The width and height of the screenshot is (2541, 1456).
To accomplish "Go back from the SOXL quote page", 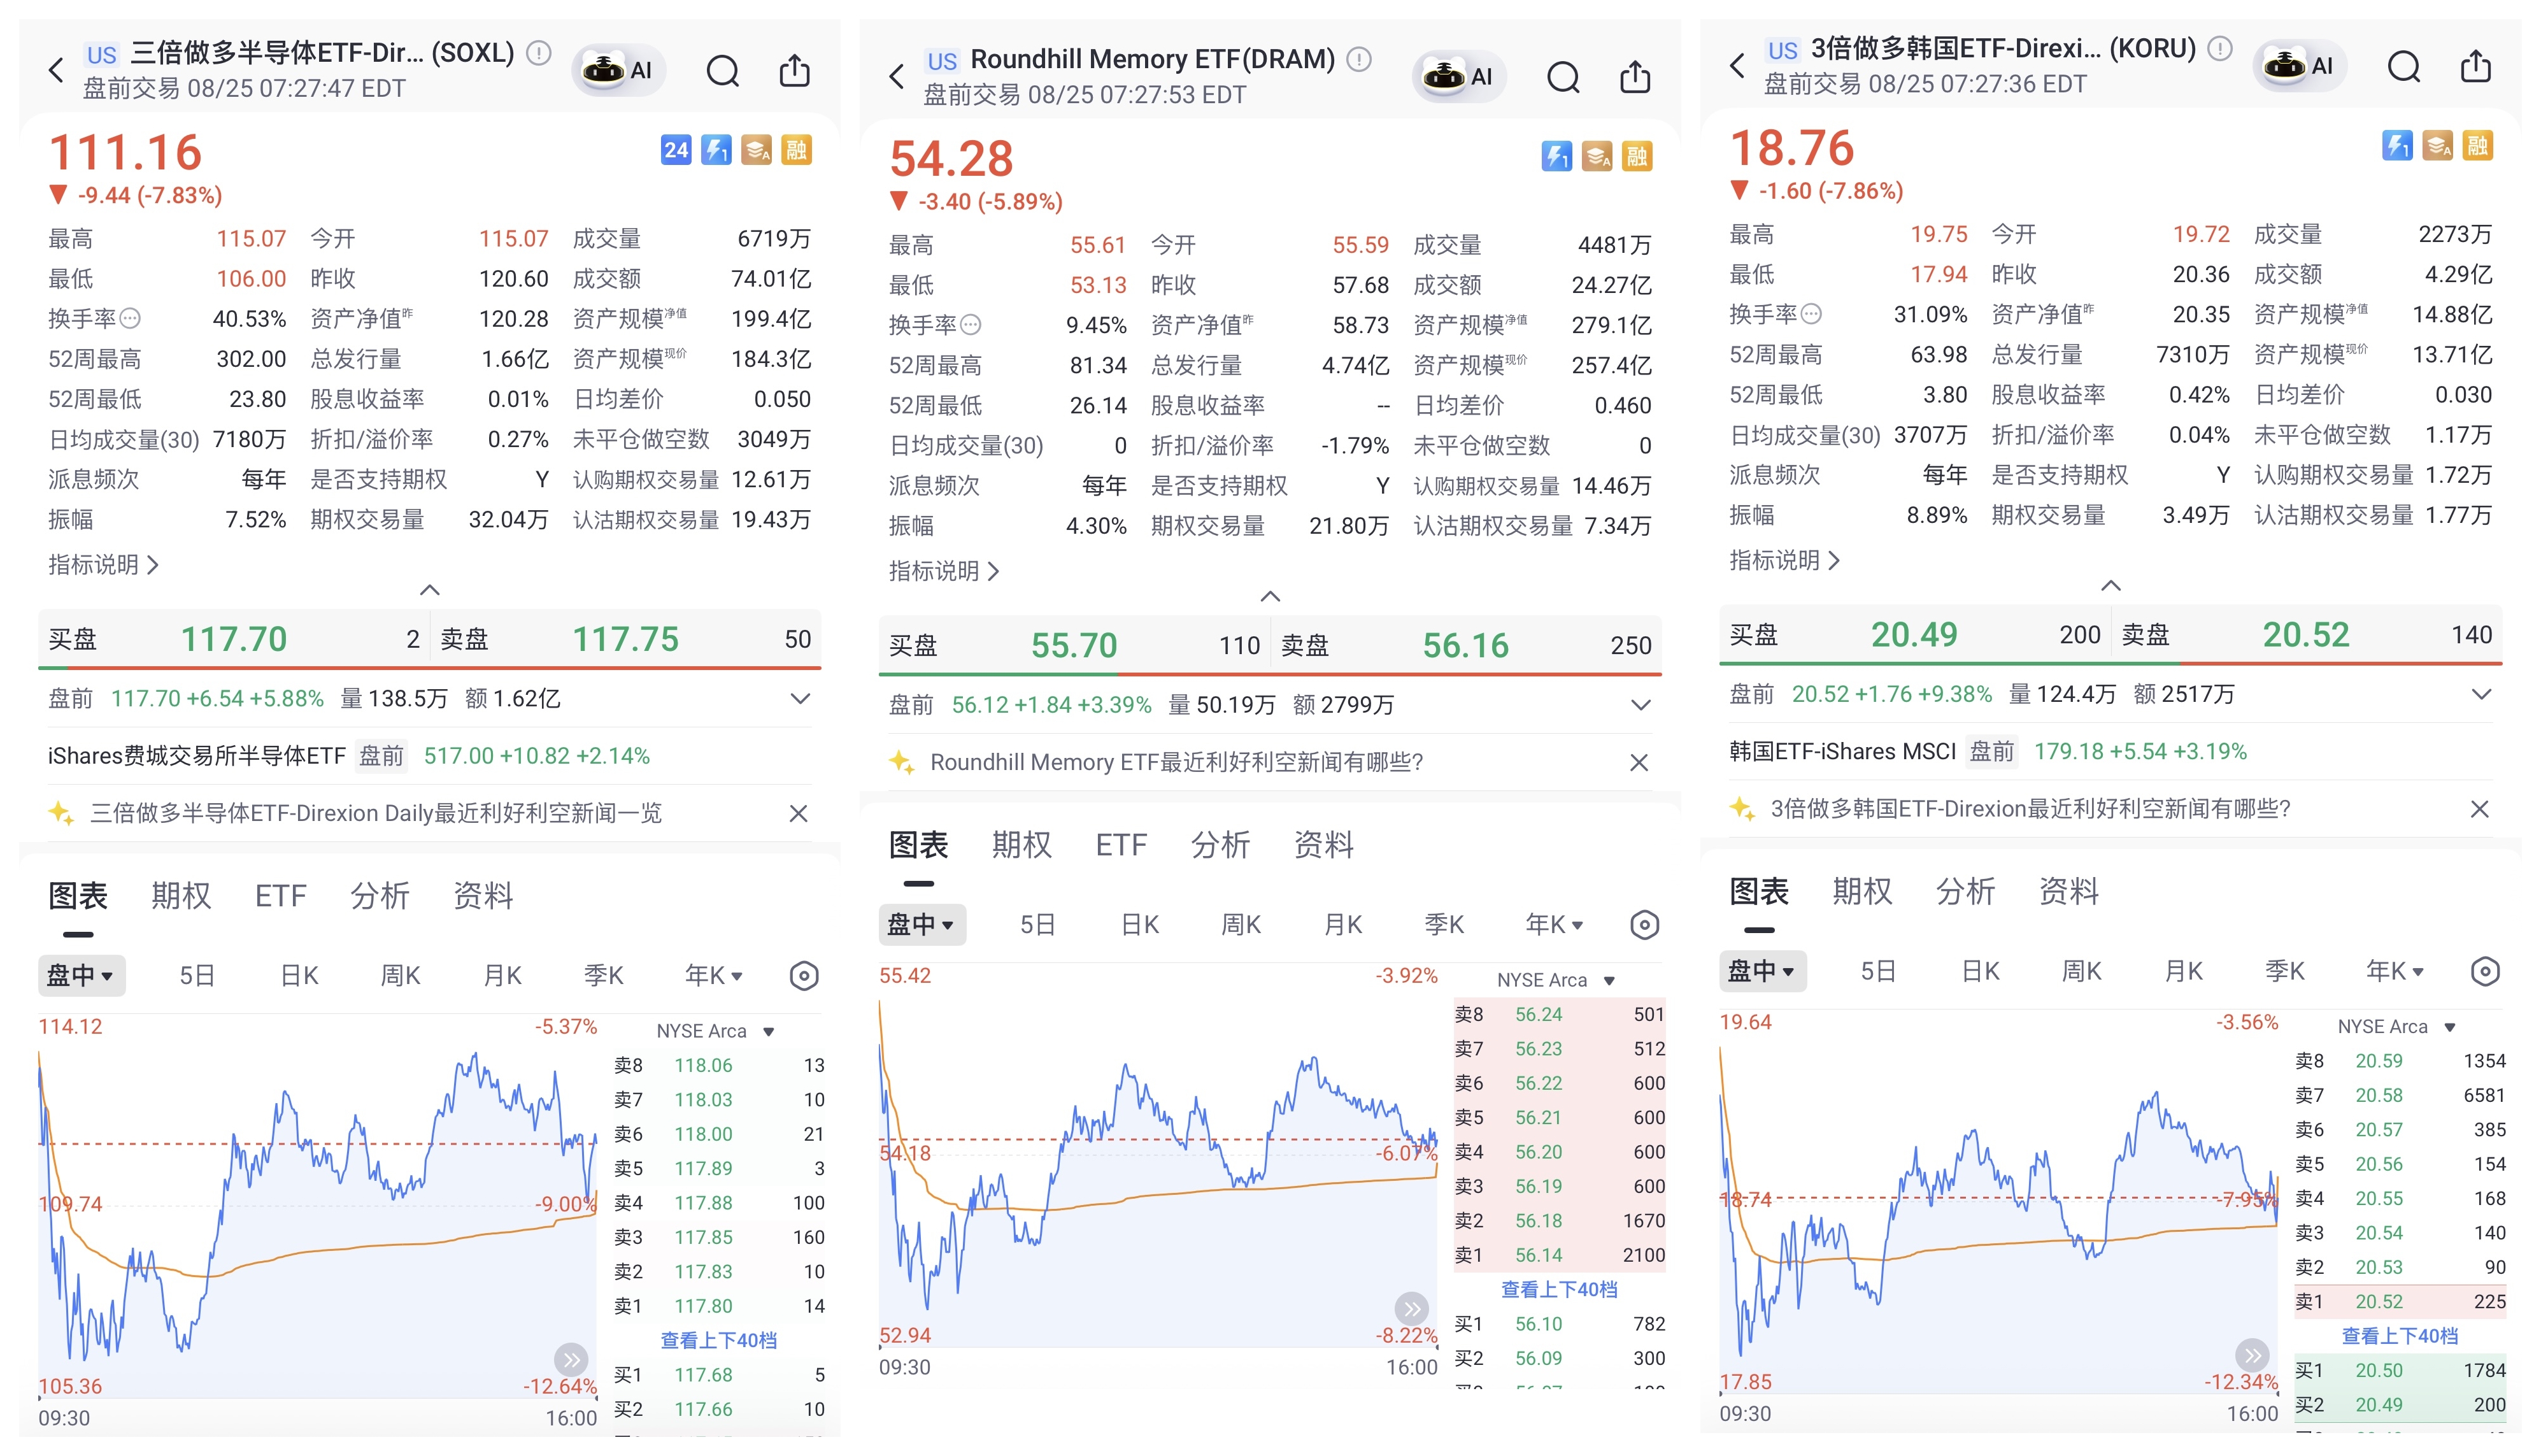I will (56, 70).
